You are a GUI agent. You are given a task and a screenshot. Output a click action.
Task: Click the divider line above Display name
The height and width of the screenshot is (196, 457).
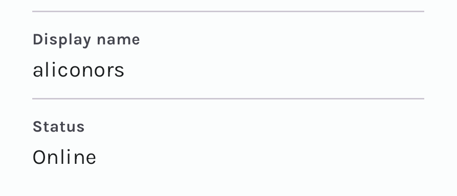pos(228,11)
